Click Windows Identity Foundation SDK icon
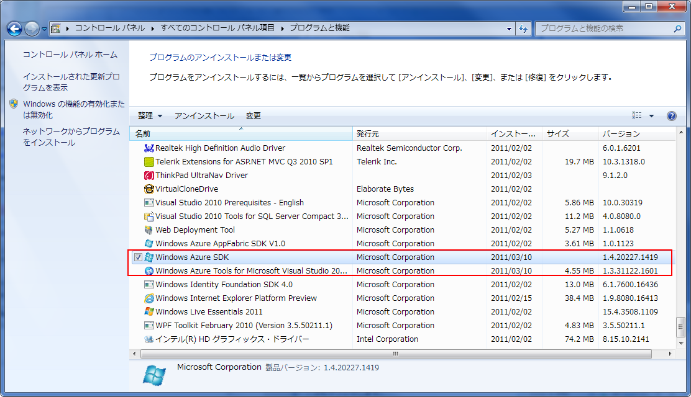Screen dimensions: 691x397 click(149, 284)
